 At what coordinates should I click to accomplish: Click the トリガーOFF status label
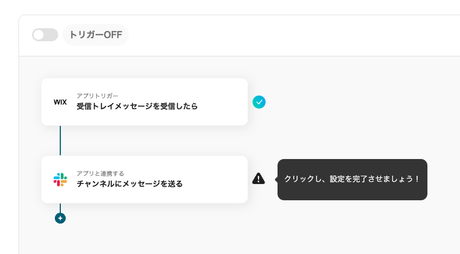96,35
